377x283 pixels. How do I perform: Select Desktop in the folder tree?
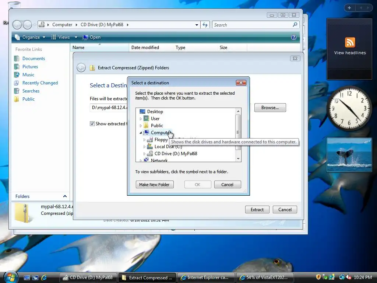[x=155, y=111]
